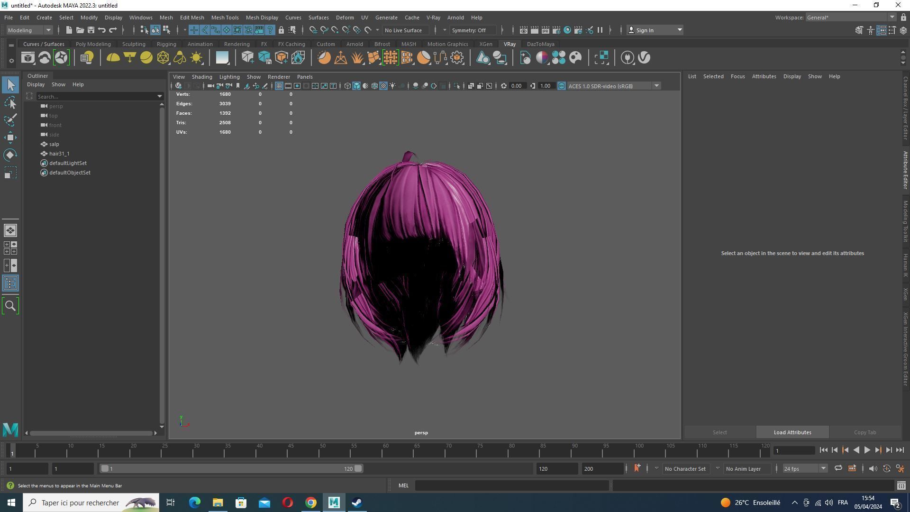Open the Sign In dropdown
The image size is (910, 512).
click(655, 30)
